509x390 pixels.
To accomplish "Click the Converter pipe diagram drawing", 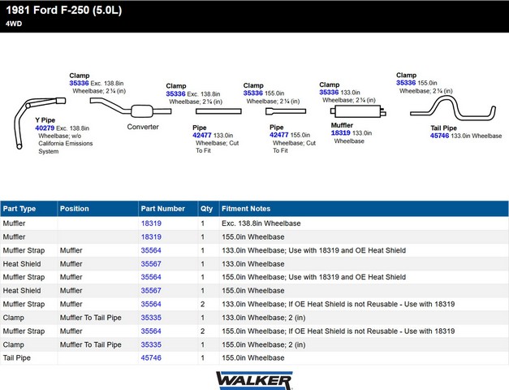I will tap(131, 108).
